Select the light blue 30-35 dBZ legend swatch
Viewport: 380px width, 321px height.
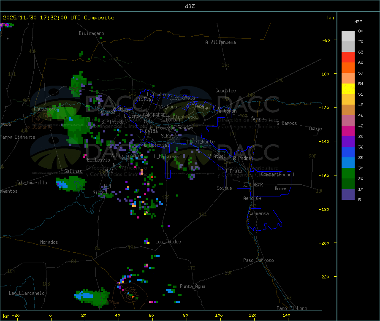click(348, 163)
